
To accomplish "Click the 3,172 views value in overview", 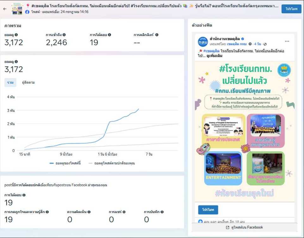I will pyautogui.click(x=14, y=42).
